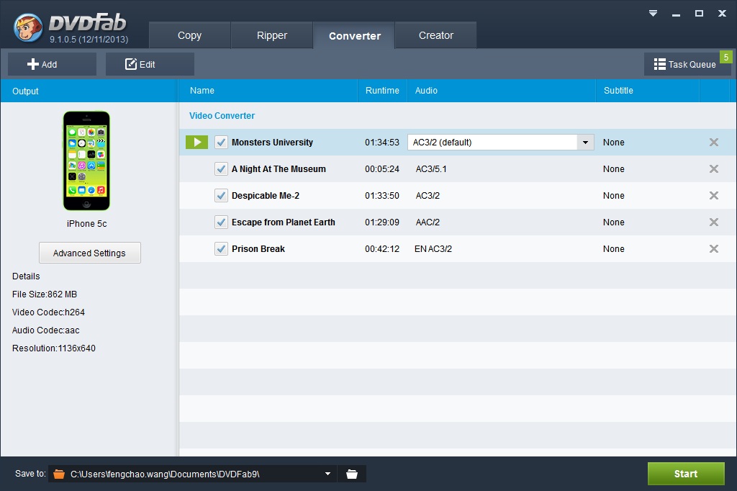Select the Converter tab
Image resolution: width=737 pixels, height=491 pixels.
pyautogui.click(x=354, y=36)
